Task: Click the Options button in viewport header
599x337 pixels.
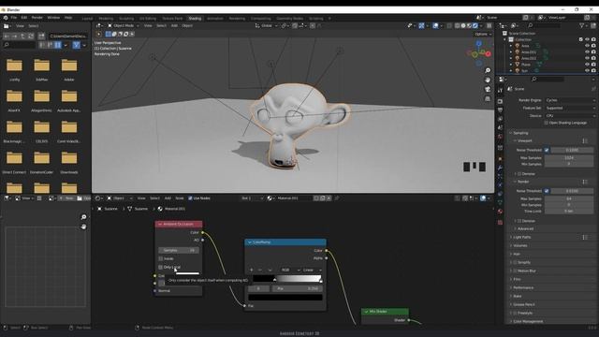Action: (483, 34)
